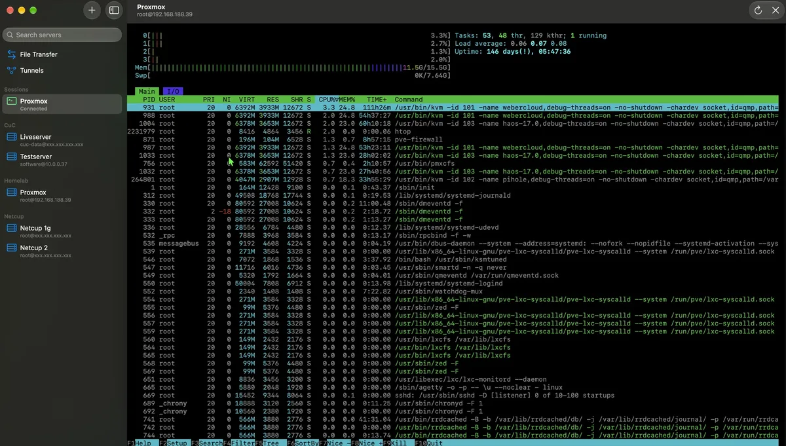Click F10Quit in htop footer
The width and height of the screenshot is (786, 446).
pyautogui.click(x=429, y=443)
